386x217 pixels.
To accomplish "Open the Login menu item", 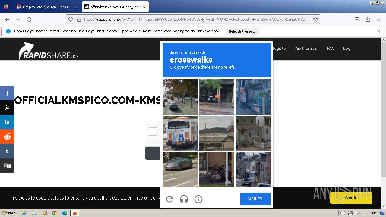I will point(348,48).
